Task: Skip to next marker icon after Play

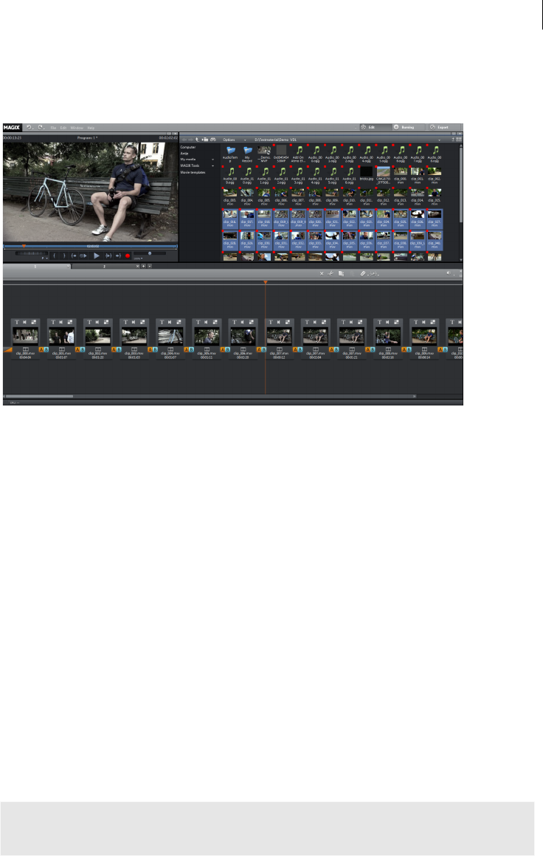Action: [108, 256]
